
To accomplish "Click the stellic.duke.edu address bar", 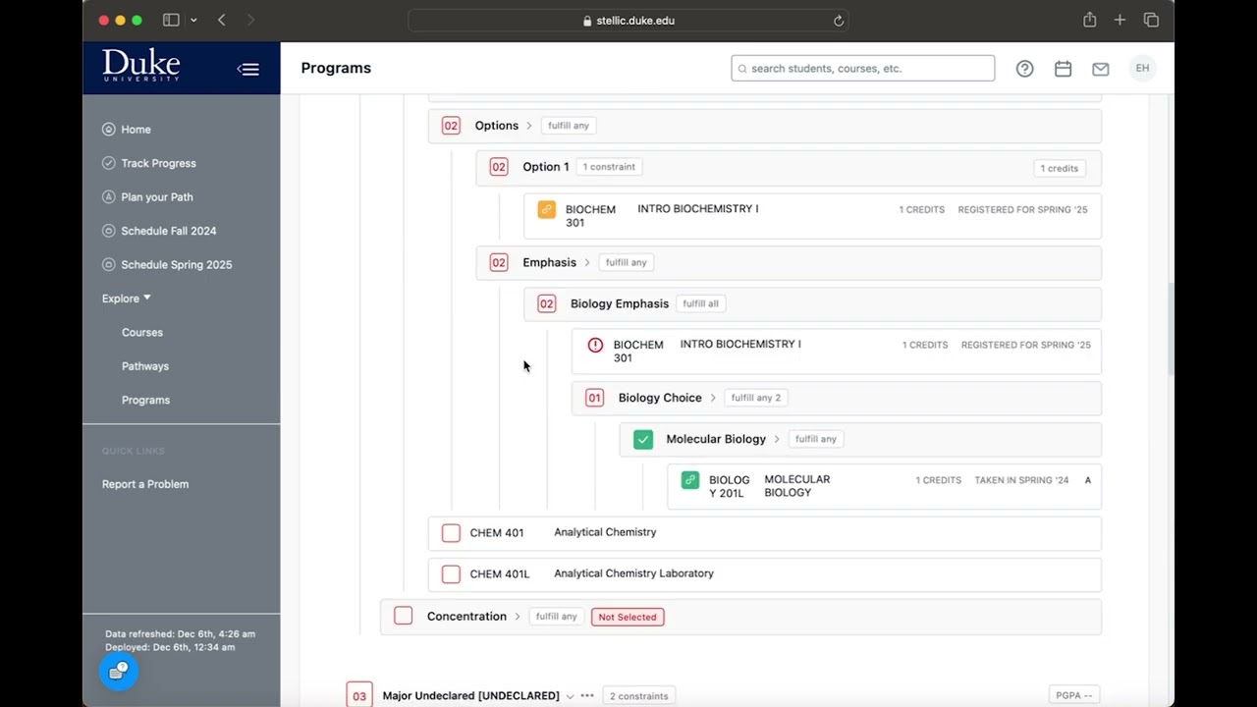I will [628, 21].
